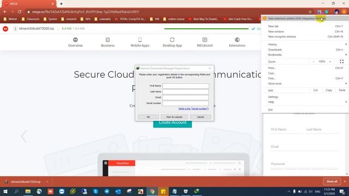The width and height of the screenshot is (349, 196).
Task: Reload the page
Action: 20,11
